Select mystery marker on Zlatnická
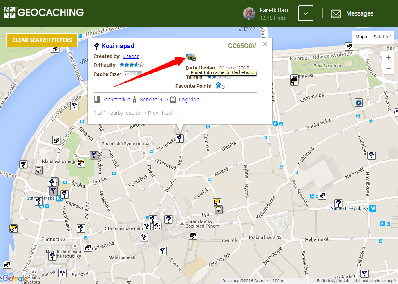The image size is (398, 284). tap(371, 156)
